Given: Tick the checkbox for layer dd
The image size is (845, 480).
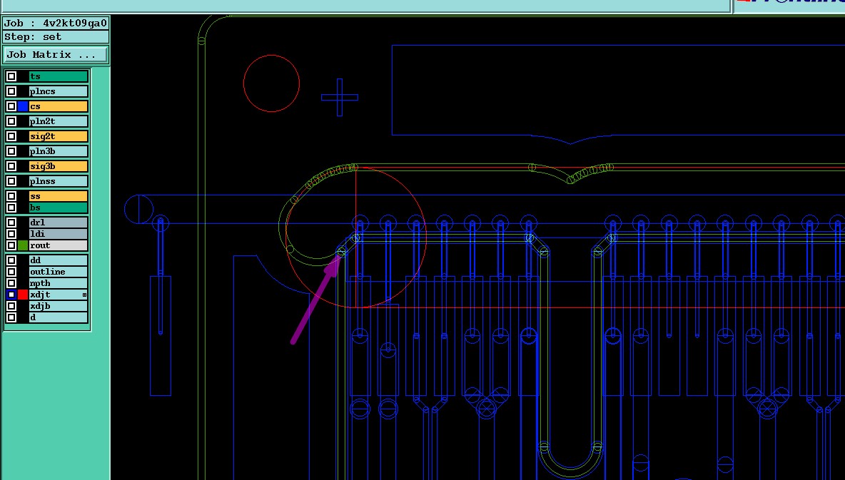Looking at the screenshot, I should [x=11, y=260].
